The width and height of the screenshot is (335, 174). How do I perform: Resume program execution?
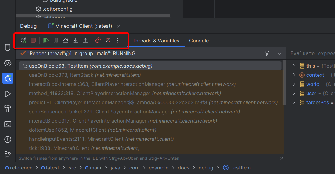pos(46,40)
